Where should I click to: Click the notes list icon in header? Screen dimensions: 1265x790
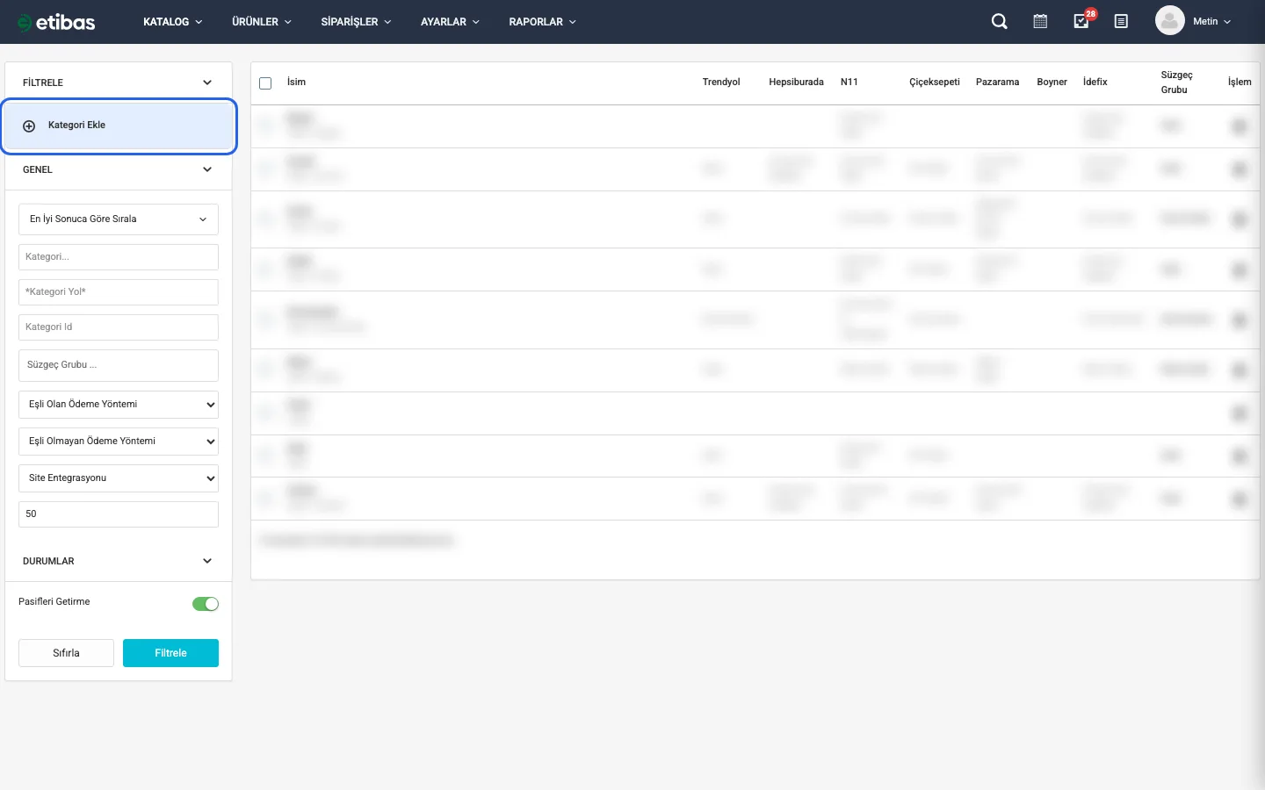click(1121, 22)
